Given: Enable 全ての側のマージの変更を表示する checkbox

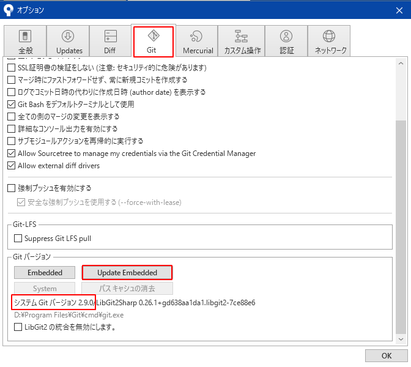Looking at the screenshot, I should tap(11, 116).
